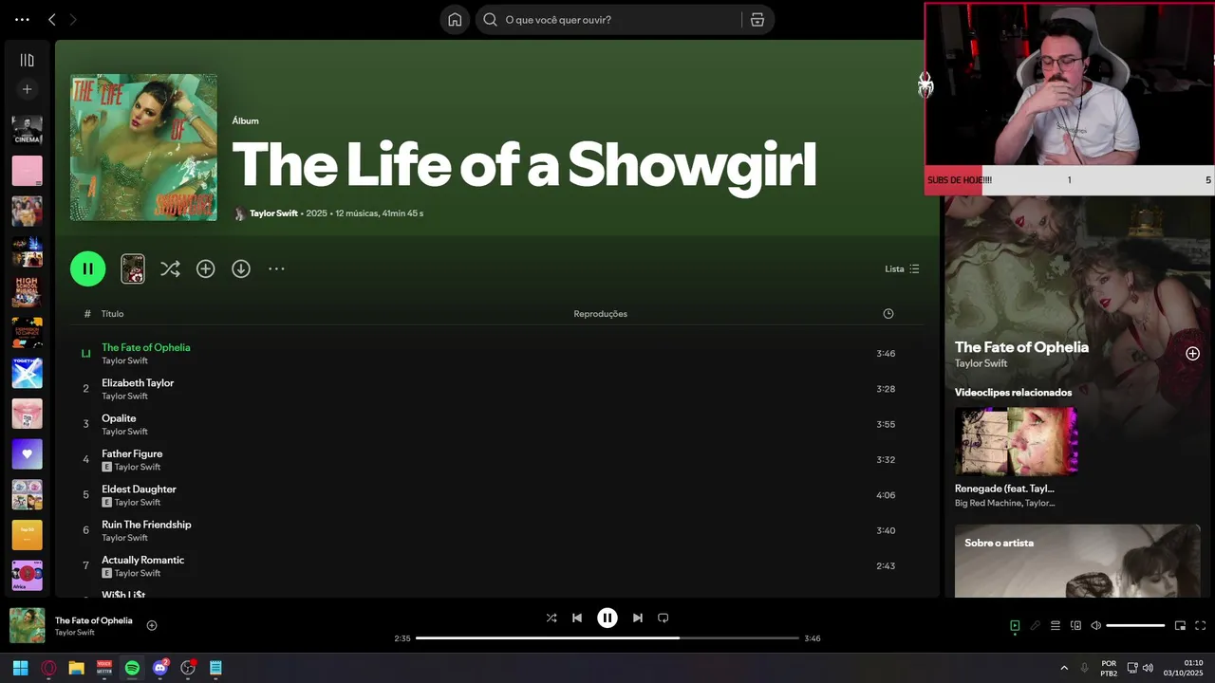Change view with the Lista dropdown
The height and width of the screenshot is (683, 1215).
click(x=902, y=268)
